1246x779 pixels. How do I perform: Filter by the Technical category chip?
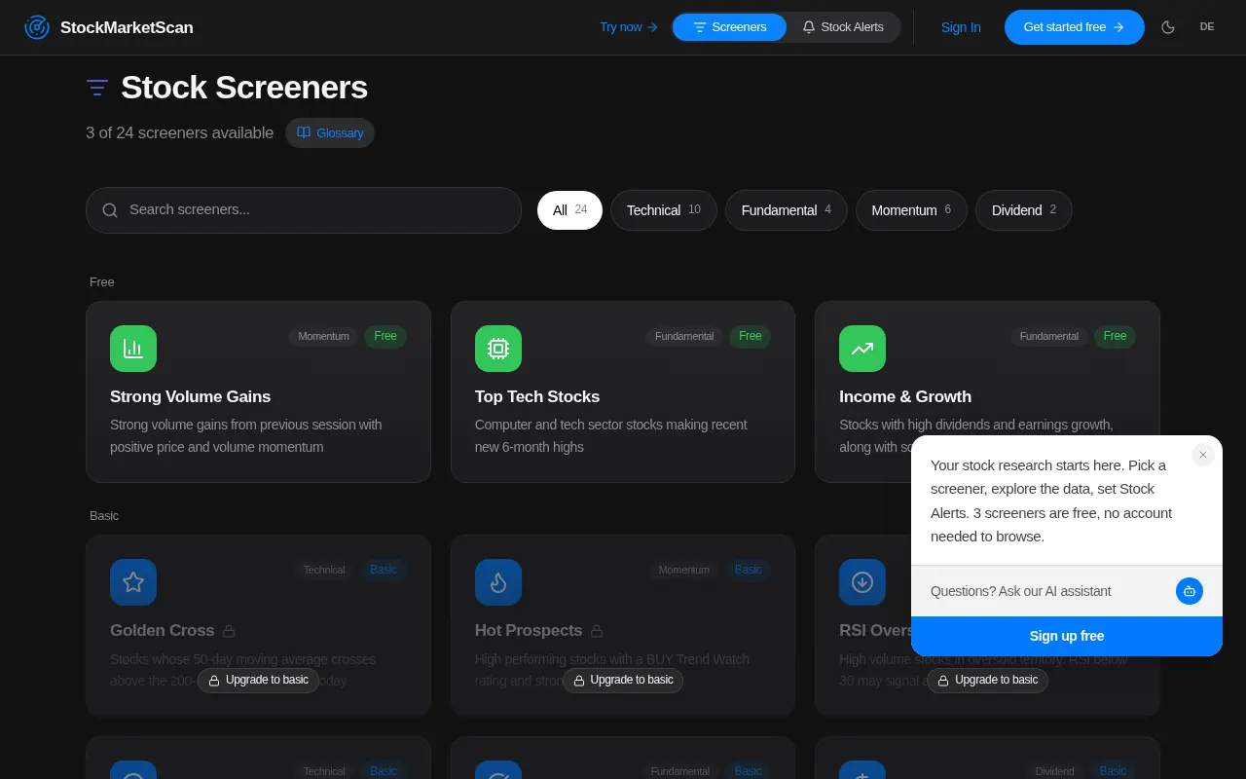pyautogui.click(x=664, y=210)
